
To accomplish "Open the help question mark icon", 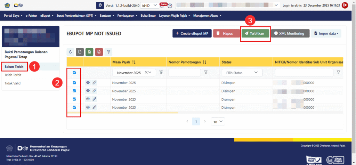I will point(170,6).
